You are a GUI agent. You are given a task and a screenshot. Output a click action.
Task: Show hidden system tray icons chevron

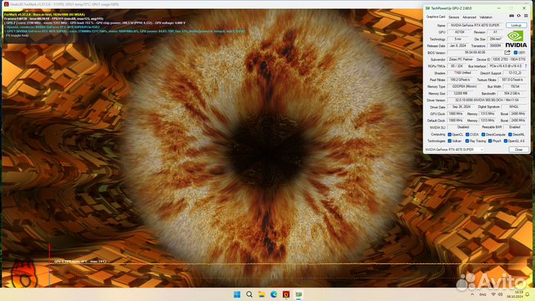click(x=473, y=294)
